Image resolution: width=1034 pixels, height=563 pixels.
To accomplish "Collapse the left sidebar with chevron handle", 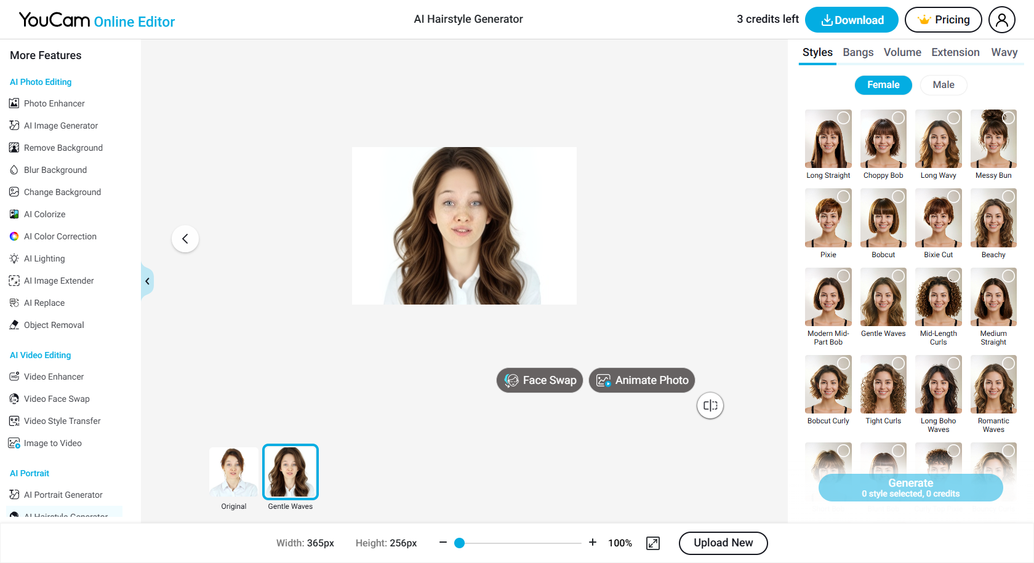I will point(147,281).
